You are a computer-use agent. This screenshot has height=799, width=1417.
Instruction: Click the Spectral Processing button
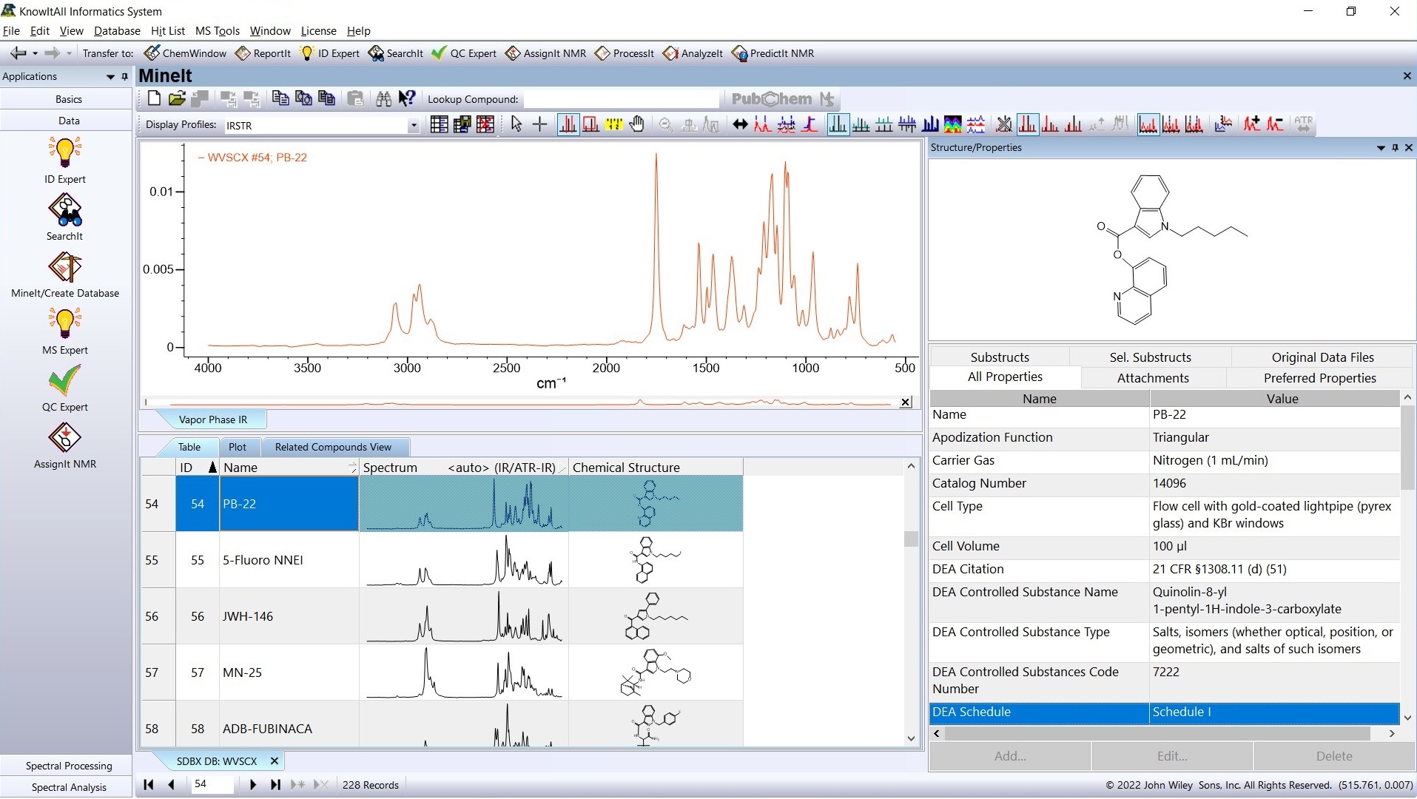[68, 766]
